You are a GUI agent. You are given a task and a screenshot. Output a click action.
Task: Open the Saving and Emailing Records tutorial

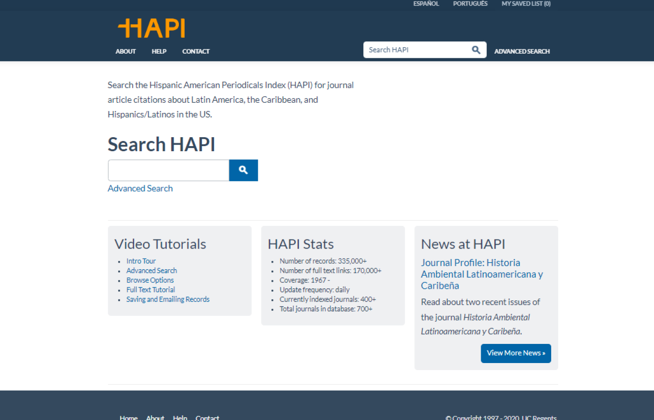click(x=168, y=299)
